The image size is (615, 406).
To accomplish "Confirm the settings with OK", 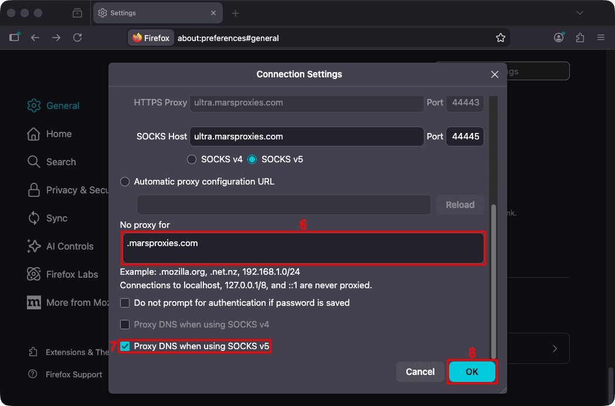I will [472, 371].
